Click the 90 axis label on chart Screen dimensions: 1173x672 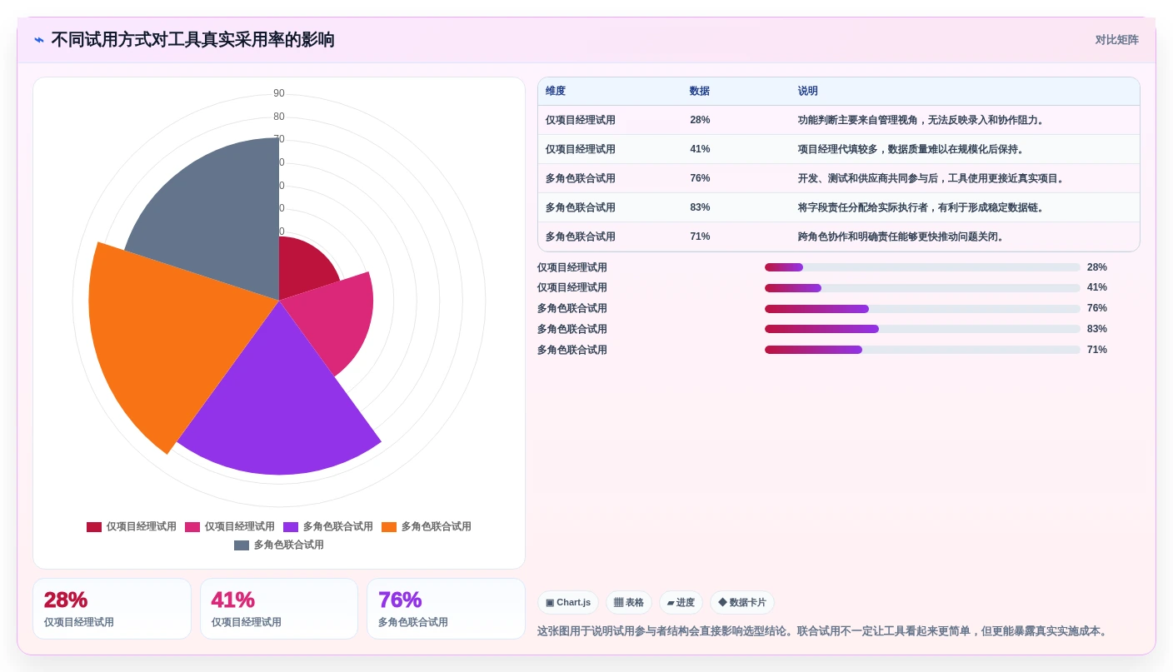[279, 93]
